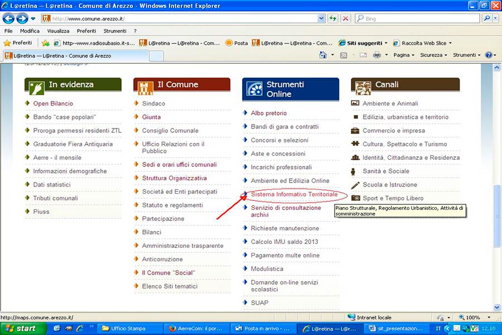This screenshot has width=502, height=335.
Task: Open recent pages dropdown arrow
Action: pos(33,18)
